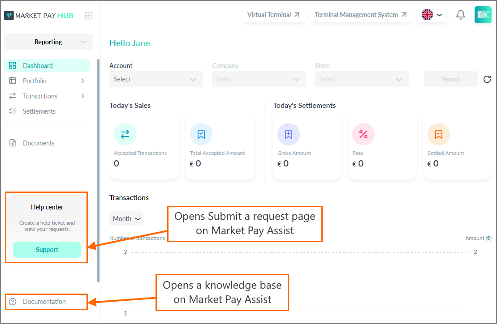Go to the Dashboard menu item

47,65
